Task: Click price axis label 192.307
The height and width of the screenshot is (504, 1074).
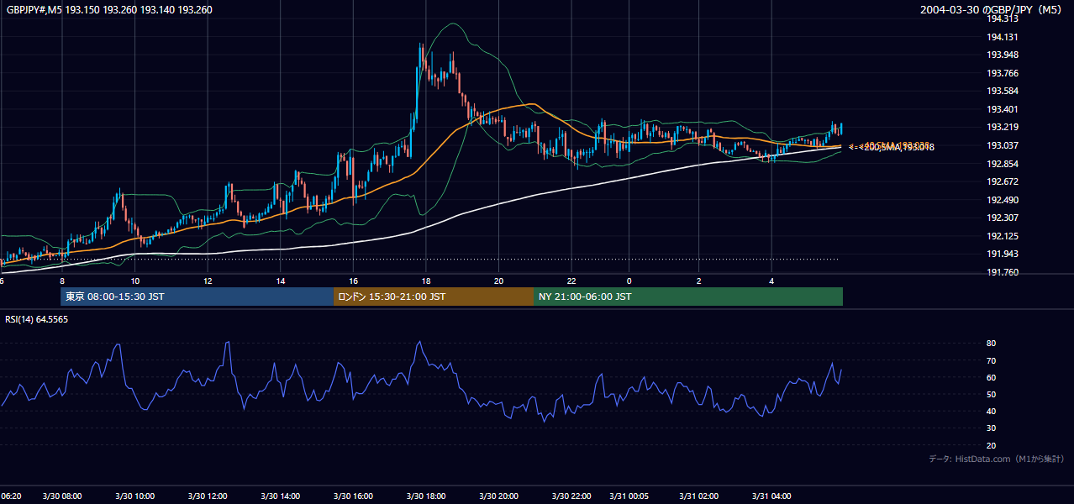Action: tap(1003, 218)
